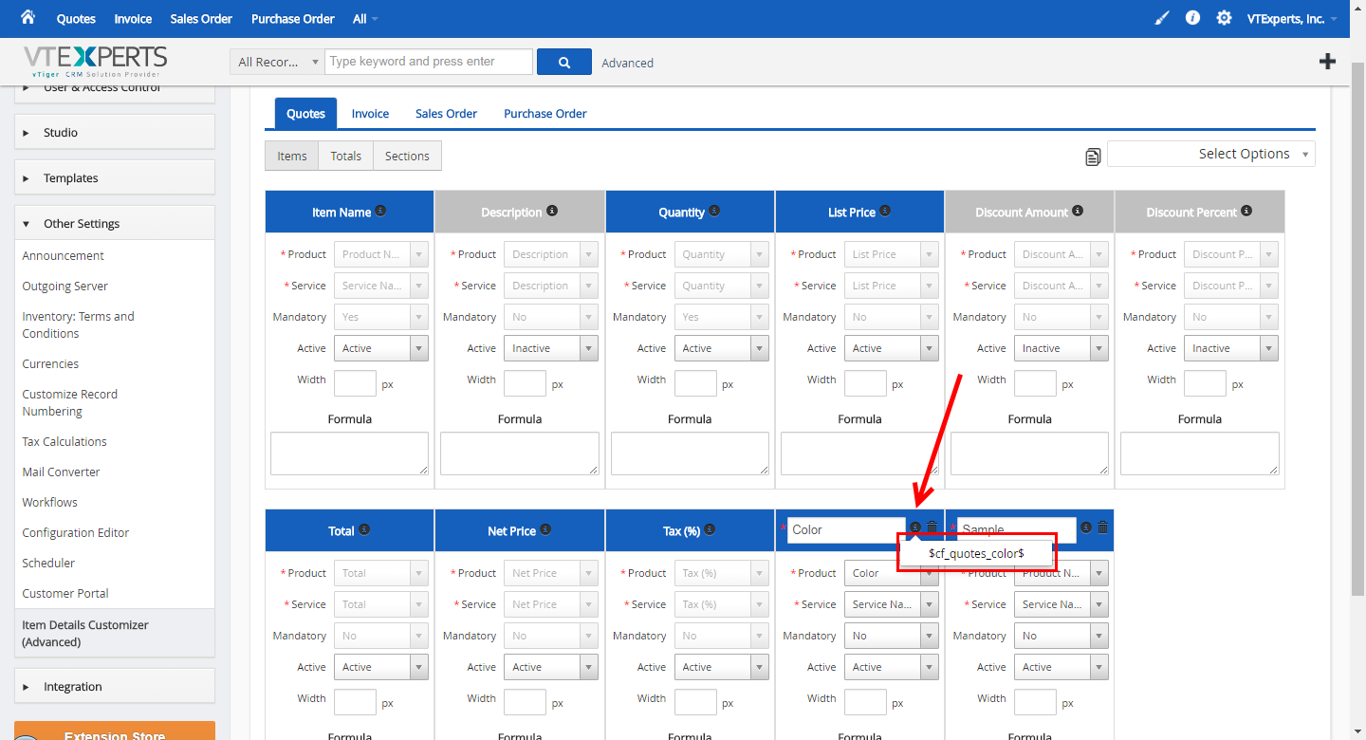Open Inactive dropdown in Discount Amount column
This screenshot has height=740, width=1366.
coord(1061,348)
